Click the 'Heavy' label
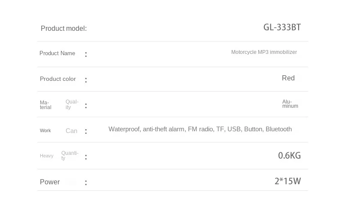The image size is (339, 201). coord(46,156)
